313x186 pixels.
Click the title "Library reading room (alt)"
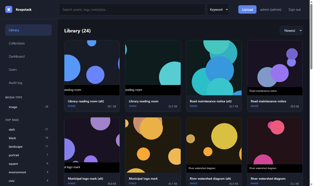point(86,101)
